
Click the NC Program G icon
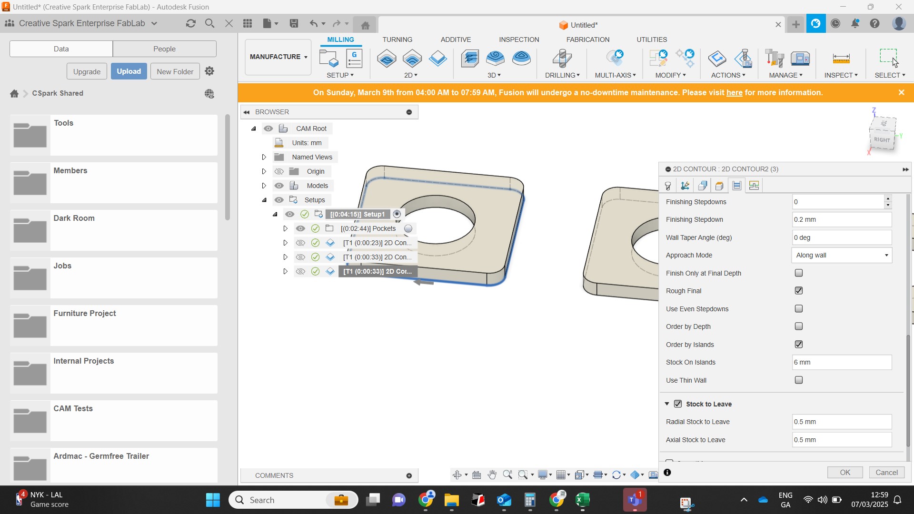pyautogui.click(x=354, y=59)
